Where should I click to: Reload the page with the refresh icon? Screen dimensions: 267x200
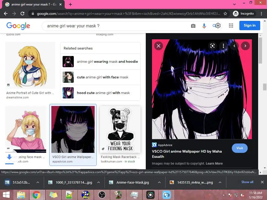tap(22, 14)
